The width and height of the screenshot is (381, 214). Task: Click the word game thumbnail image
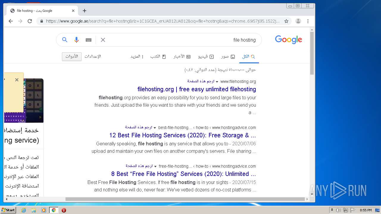coord(35,100)
